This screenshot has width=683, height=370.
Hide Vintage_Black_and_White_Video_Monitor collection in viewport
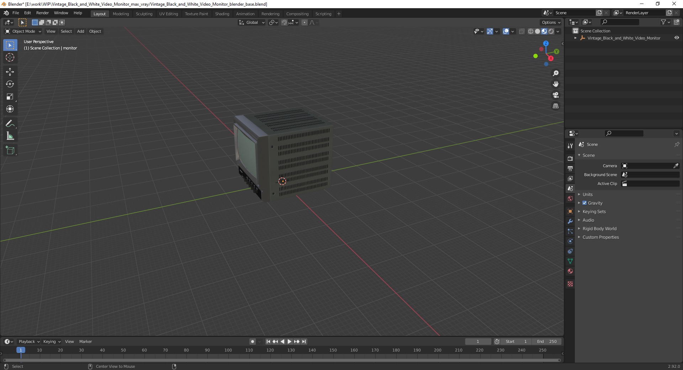677,38
